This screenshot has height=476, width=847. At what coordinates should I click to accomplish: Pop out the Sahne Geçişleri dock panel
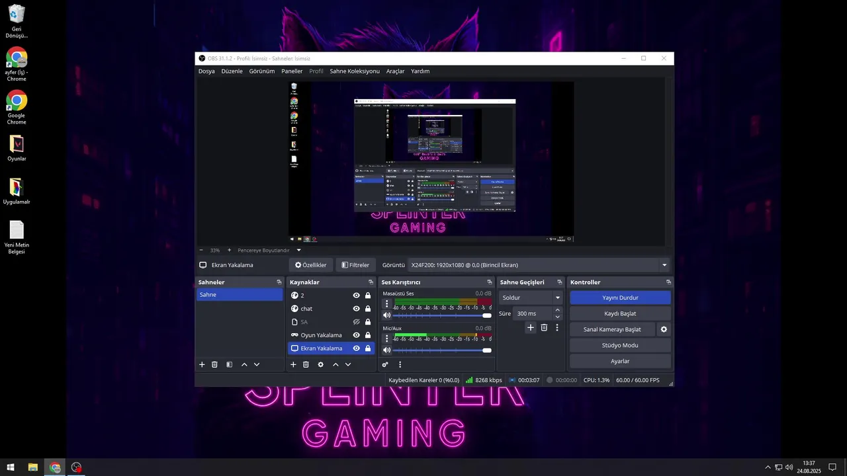559,282
